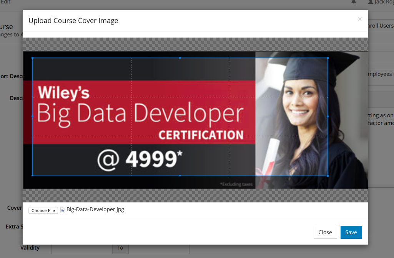Screen dimensions: 394x258
Task: Click the crop box bottom-left corner handle
Action: pyautogui.click(x=32, y=176)
